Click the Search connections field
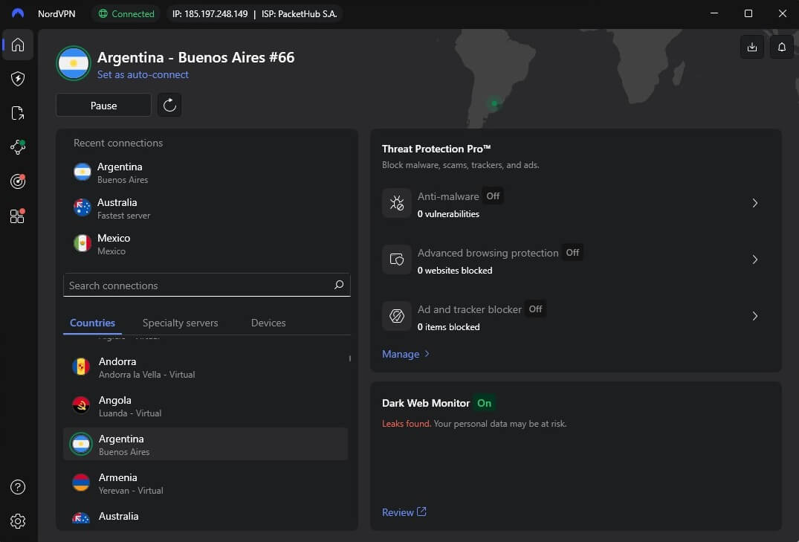The image size is (799, 542). pyautogui.click(x=206, y=285)
